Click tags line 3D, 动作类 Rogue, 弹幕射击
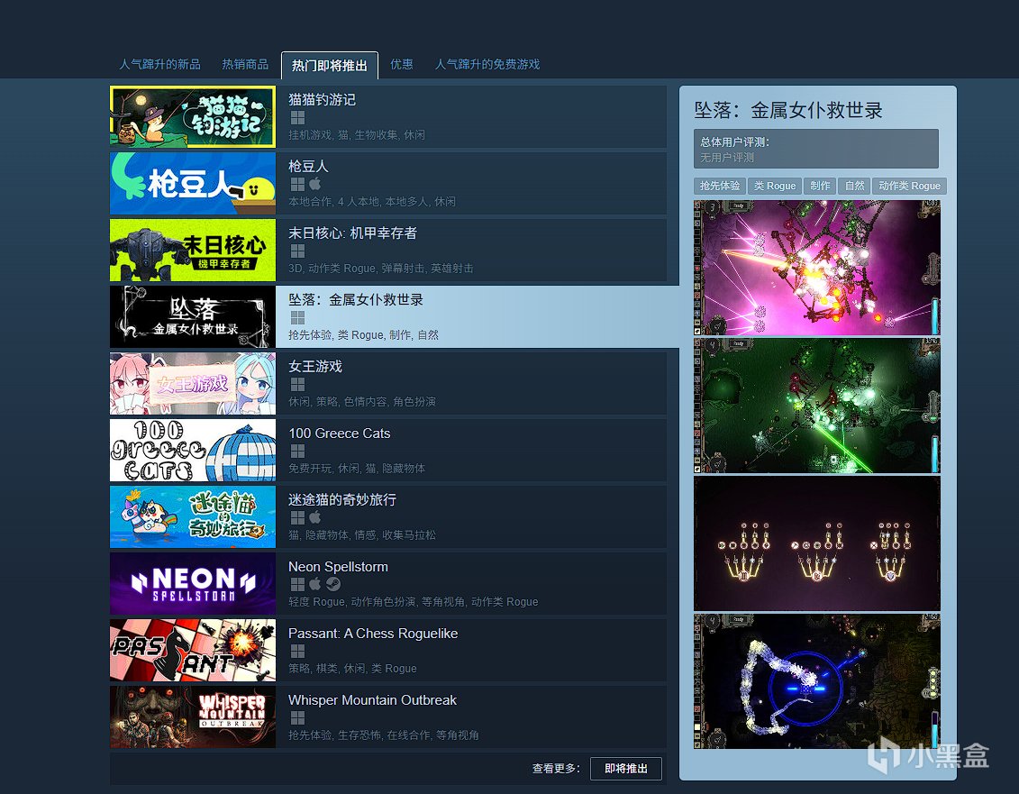The image size is (1019, 794). pos(381,268)
